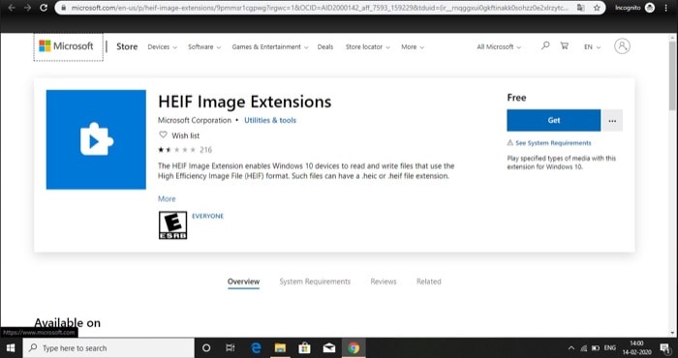Click the star rating with 216 reviews
Image resolution: width=678 pixels, height=358 pixels.
click(x=185, y=150)
